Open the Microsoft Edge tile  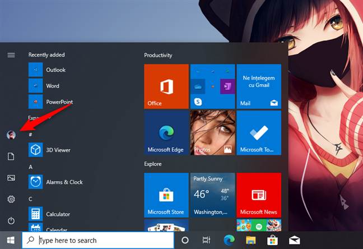[x=166, y=132]
